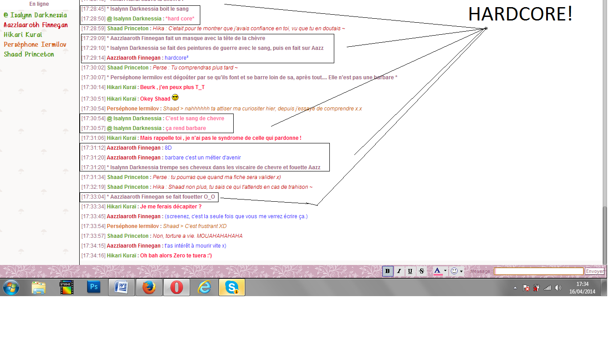Click timestamp [17:34:16]
The height and width of the screenshot is (342, 608).
pos(93,256)
